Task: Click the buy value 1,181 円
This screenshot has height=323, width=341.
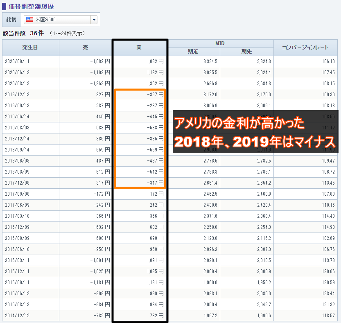Action: click(x=155, y=282)
